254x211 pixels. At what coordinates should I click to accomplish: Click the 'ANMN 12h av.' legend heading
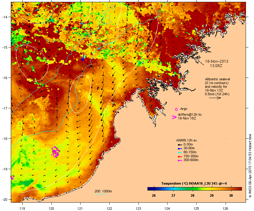pos(187,140)
